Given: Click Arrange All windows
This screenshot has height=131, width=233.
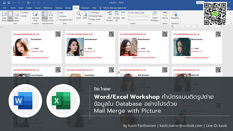Looking at the screenshot, I should pyautogui.click(x=116, y=16).
